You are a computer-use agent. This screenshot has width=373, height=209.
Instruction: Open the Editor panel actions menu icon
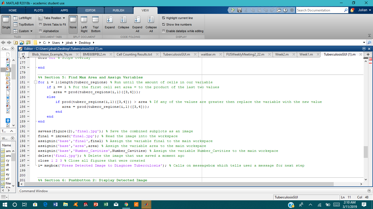click(x=364, y=49)
